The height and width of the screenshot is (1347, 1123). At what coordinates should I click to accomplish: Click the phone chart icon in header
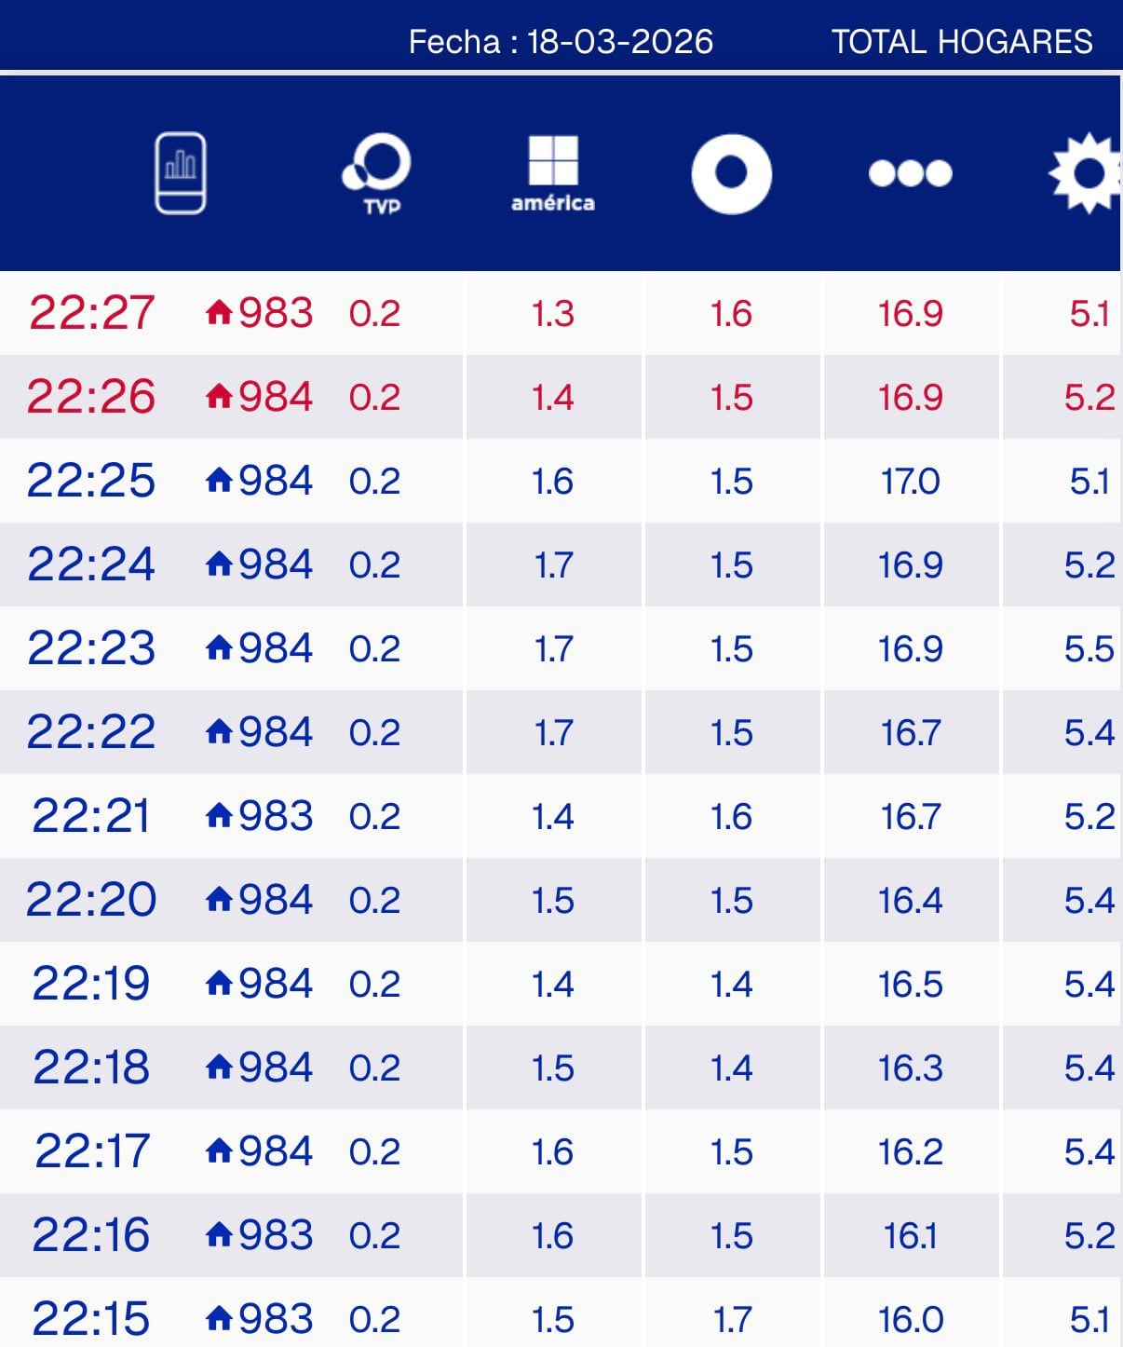point(181,173)
